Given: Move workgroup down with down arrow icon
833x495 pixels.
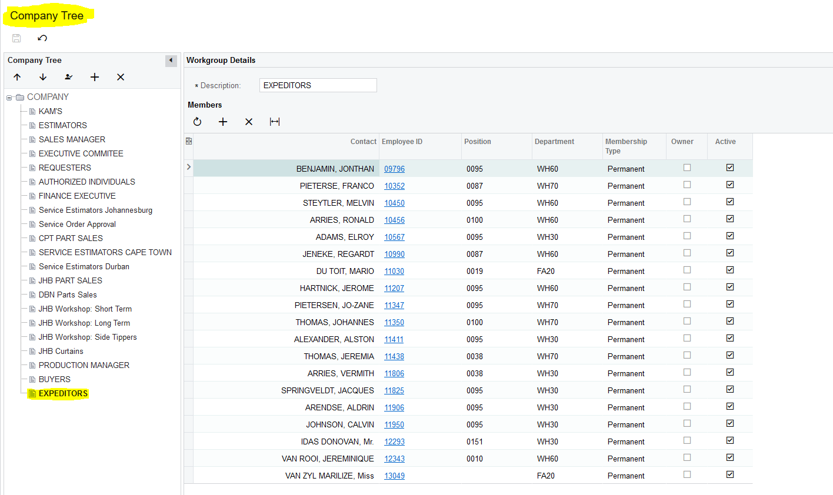Looking at the screenshot, I should (43, 77).
